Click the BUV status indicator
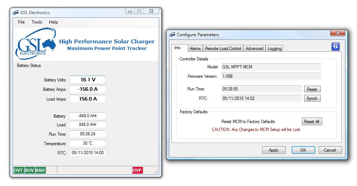357x186 pixels. pyautogui.click(x=29, y=170)
